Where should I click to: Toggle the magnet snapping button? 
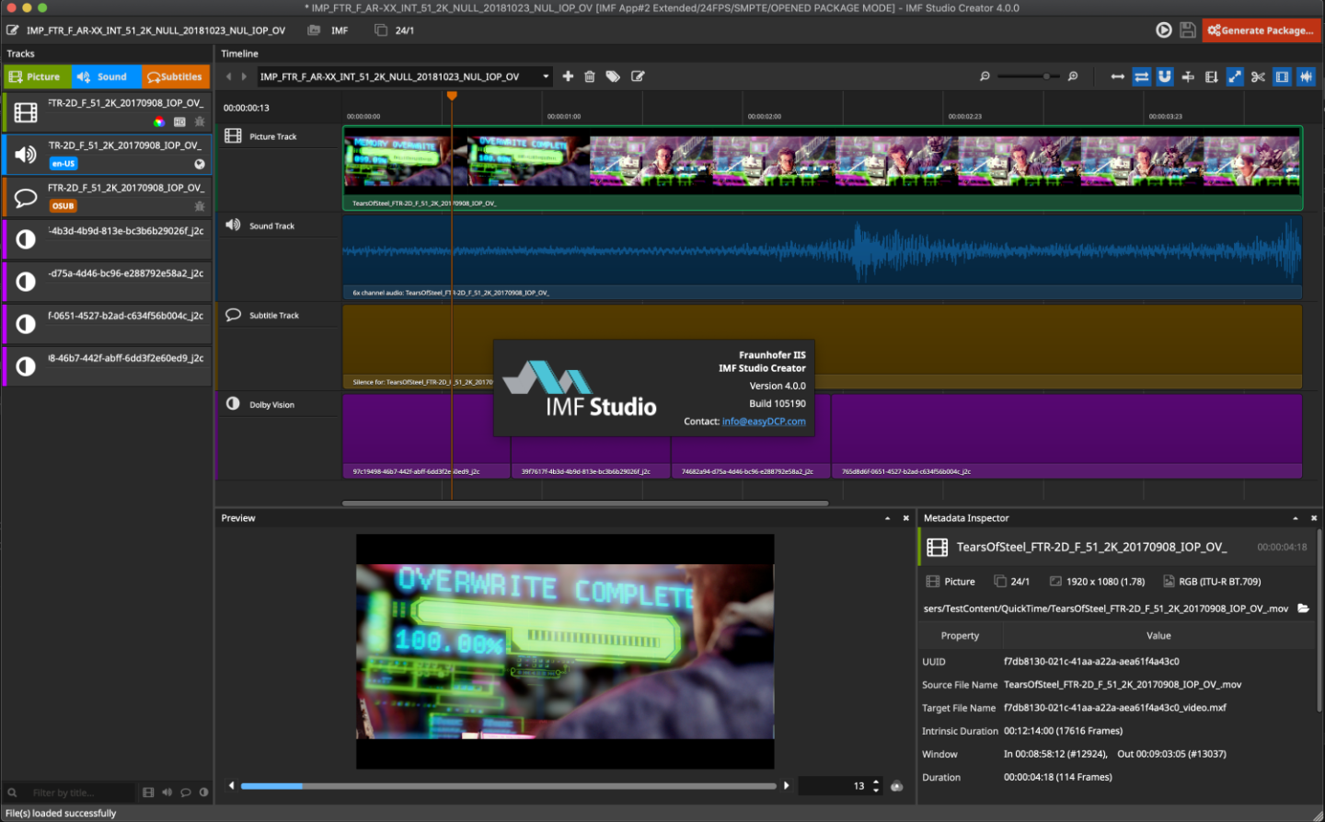click(x=1165, y=76)
